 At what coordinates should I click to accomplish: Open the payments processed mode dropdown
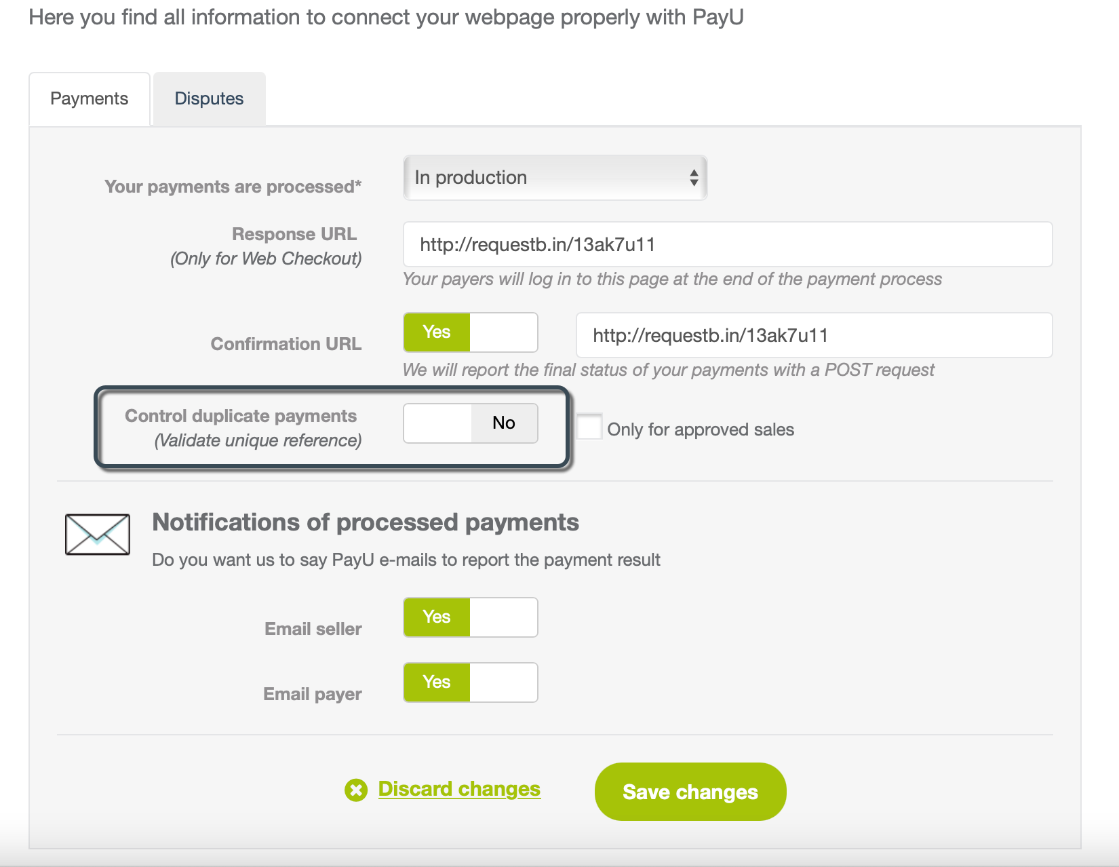click(x=555, y=178)
